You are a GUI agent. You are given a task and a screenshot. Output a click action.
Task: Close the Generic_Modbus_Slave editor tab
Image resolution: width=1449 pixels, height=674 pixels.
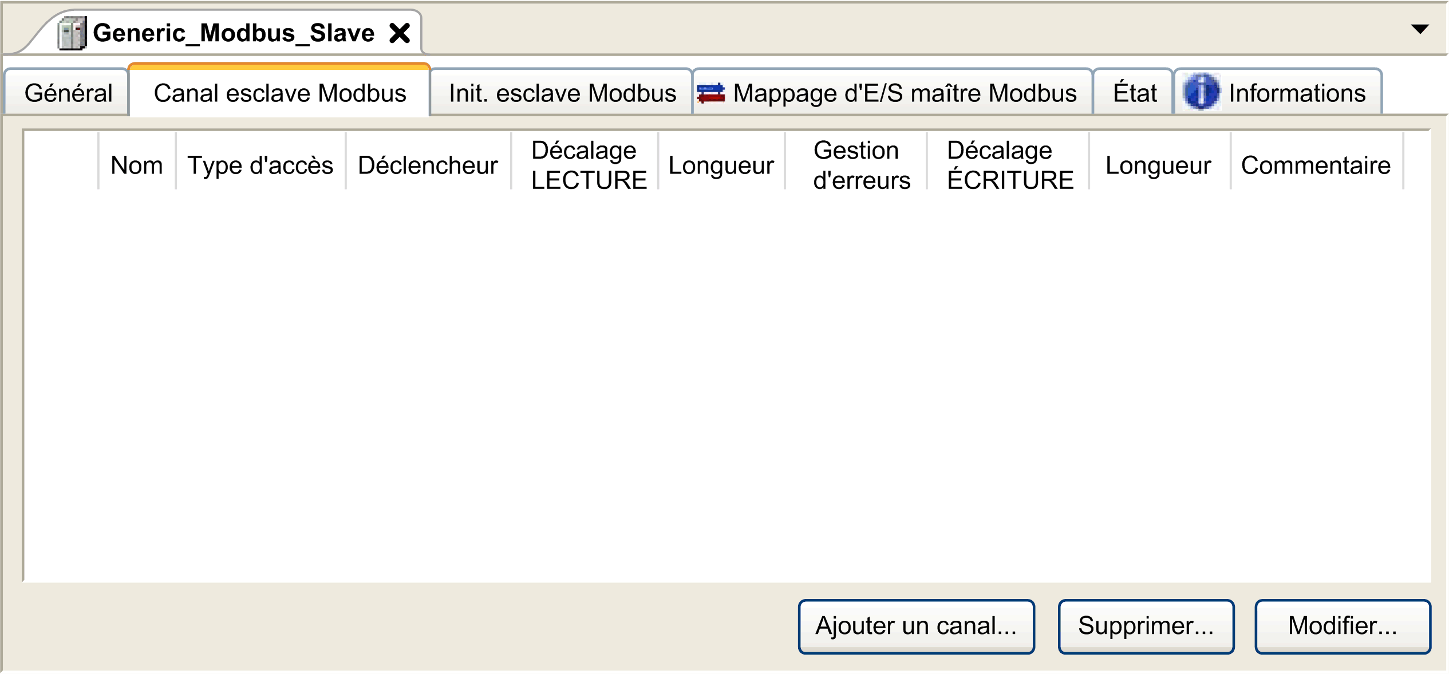[x=400, y=33]
